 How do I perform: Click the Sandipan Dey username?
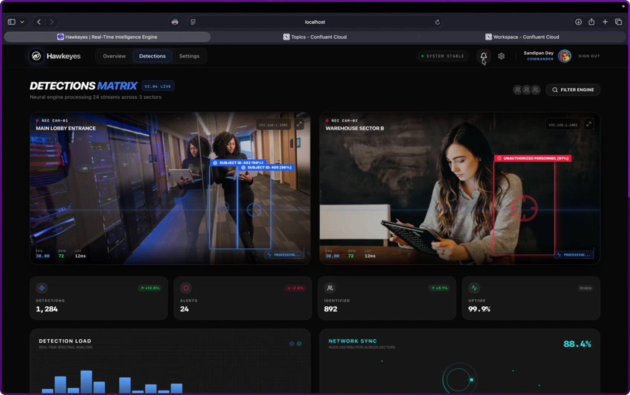pyautogui.click(x=539, y=53)
